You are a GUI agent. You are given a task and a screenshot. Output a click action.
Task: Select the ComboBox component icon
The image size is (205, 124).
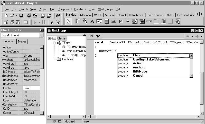pos(142,21)
